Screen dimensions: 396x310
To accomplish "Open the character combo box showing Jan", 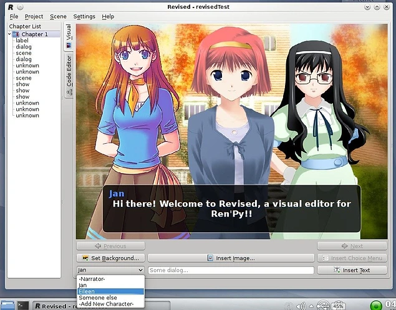I will [110, 270].
